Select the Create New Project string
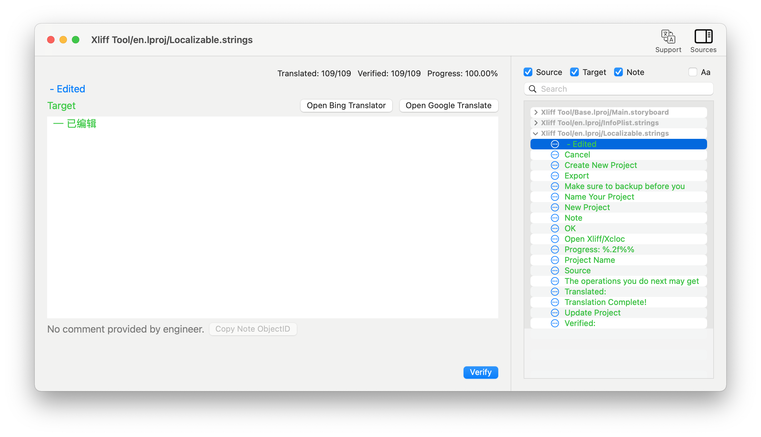Image resolution: width=761 pixels, height=437 pixels. click(x=600, y=165)
